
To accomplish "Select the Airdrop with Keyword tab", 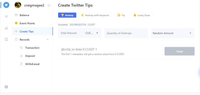I will click(95, 15).
